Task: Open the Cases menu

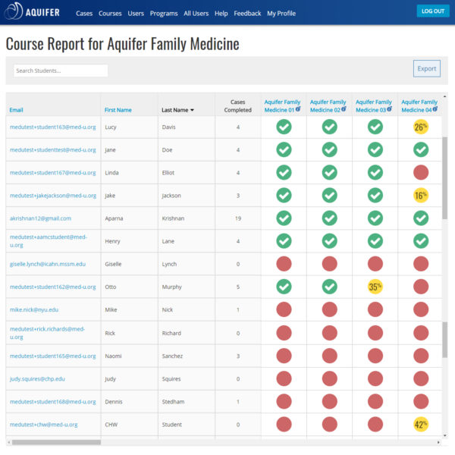Action: 84,14
